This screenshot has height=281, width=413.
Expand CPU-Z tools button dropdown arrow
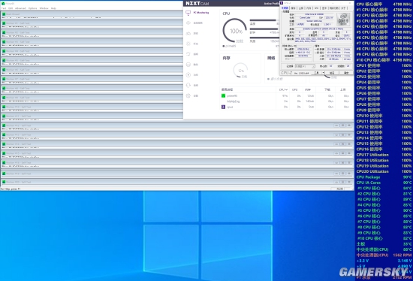click(x=323, y=73)
